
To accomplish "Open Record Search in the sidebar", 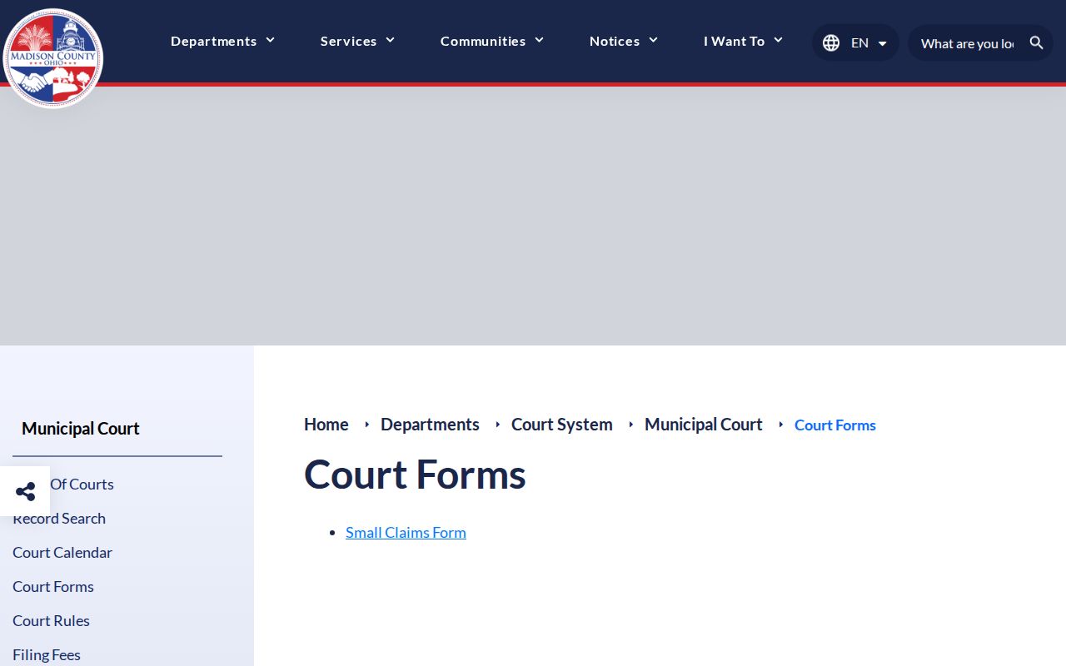I will tap(59, 518).
